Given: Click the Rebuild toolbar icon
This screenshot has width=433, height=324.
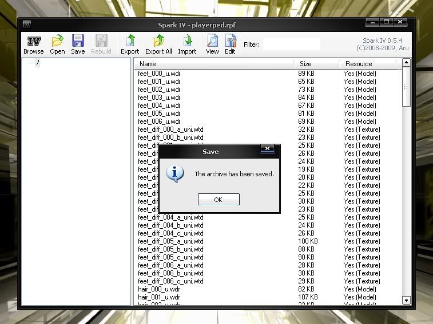Looking at the screenshot, I should coord(101,44).
